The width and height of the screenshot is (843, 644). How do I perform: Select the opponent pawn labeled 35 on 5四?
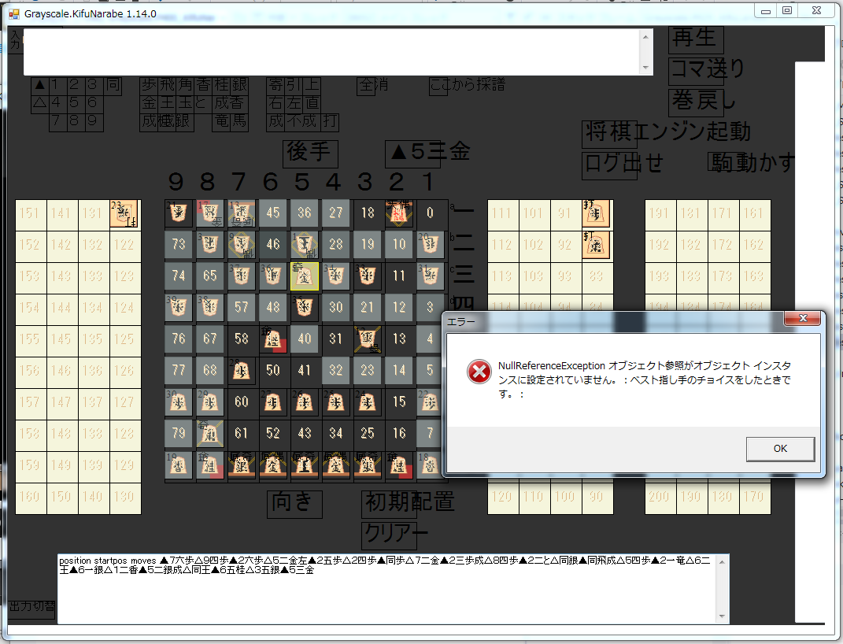305,308
